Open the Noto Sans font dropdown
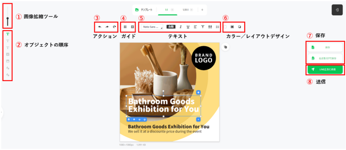 point(152,27)
